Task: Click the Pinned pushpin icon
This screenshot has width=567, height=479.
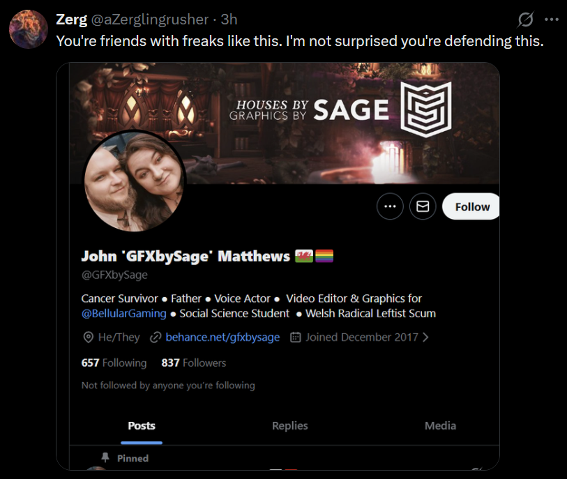Action: pos(105,457)
